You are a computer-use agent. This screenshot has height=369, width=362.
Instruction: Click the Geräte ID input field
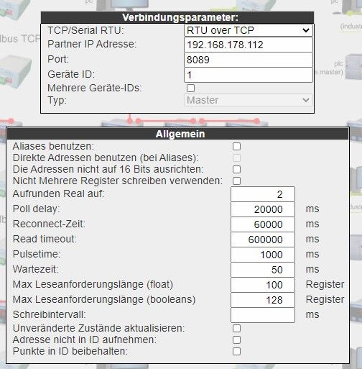(249, 75)
